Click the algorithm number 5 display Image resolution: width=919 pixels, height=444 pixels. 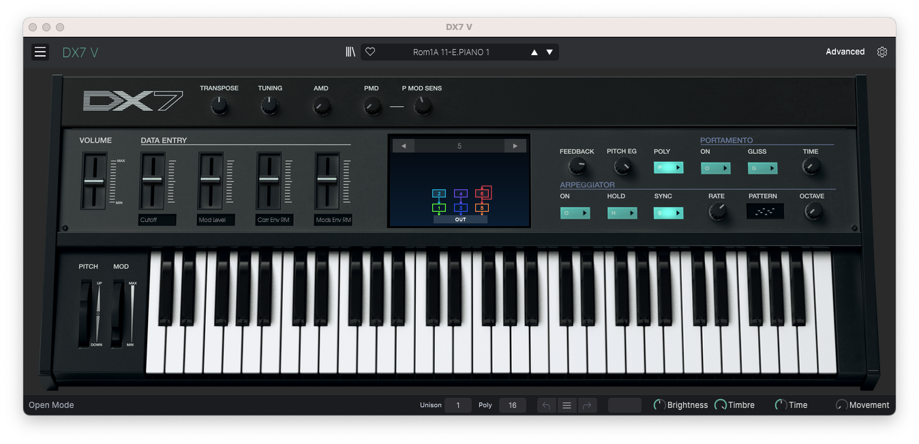(459, 146)
